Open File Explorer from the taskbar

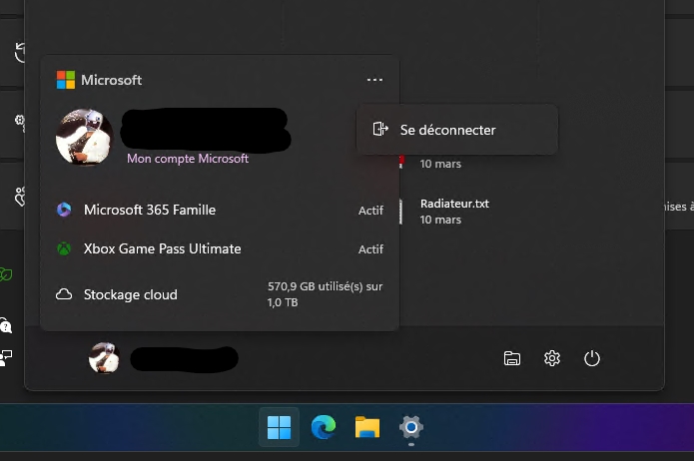366,428
